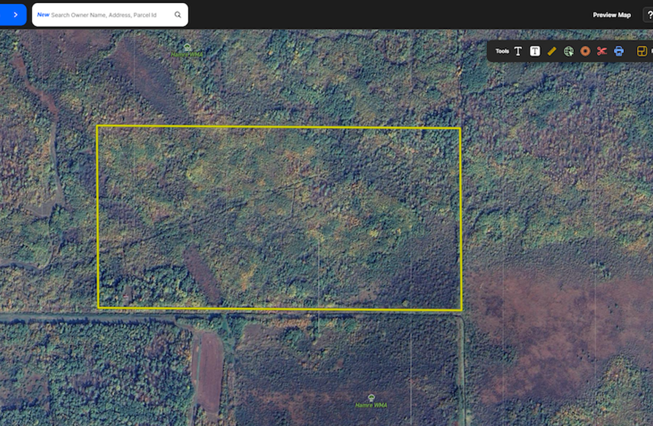The width and height of the screenshot is (653, 426).
Task: Choose the red scissors cut tool
Action: click(602, 51)
